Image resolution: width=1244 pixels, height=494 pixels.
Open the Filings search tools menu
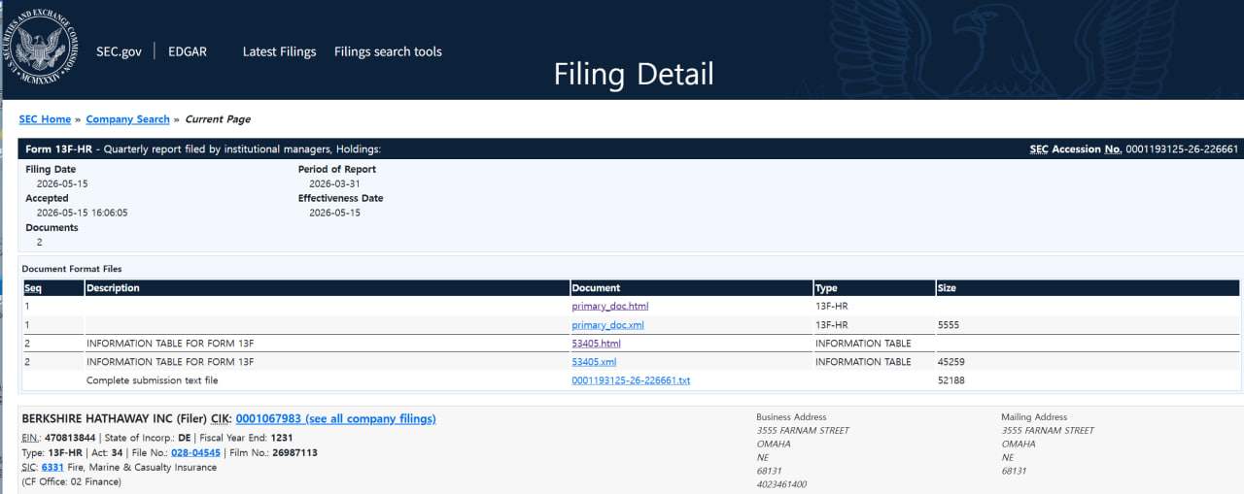(388, 51)
